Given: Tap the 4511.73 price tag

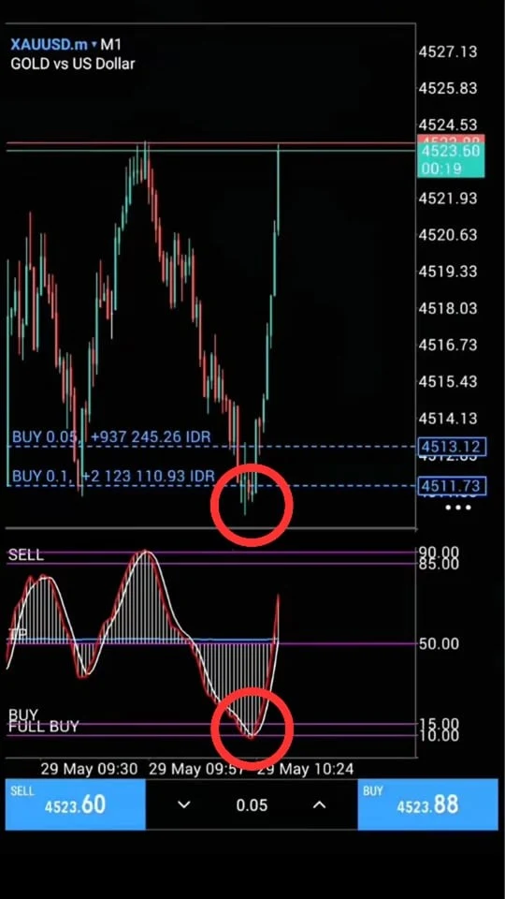Looking at the screenshot, I should pos(452,486).
